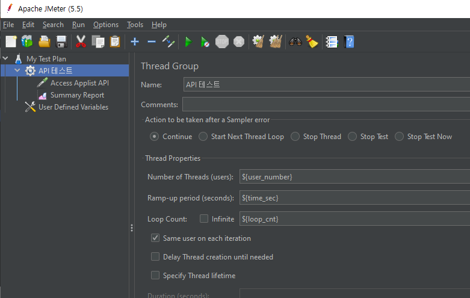
Task: Collapse the API 테스트 tree node
Action: click(17, 70)
